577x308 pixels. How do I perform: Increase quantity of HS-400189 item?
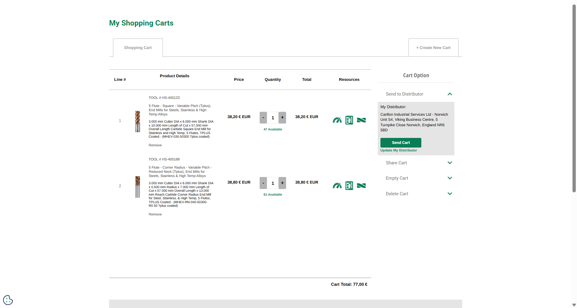pyautogui.click(x=282, y=183)
